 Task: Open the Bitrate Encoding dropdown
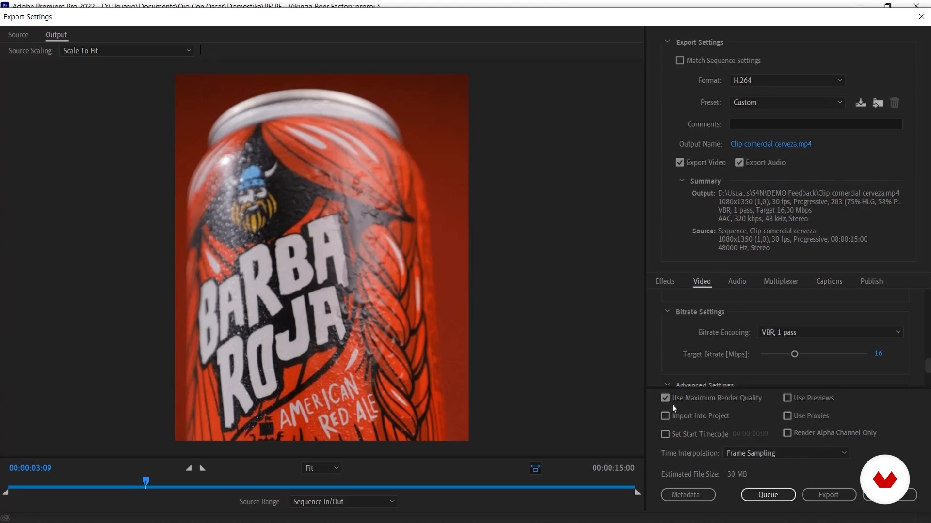point(830,332)
